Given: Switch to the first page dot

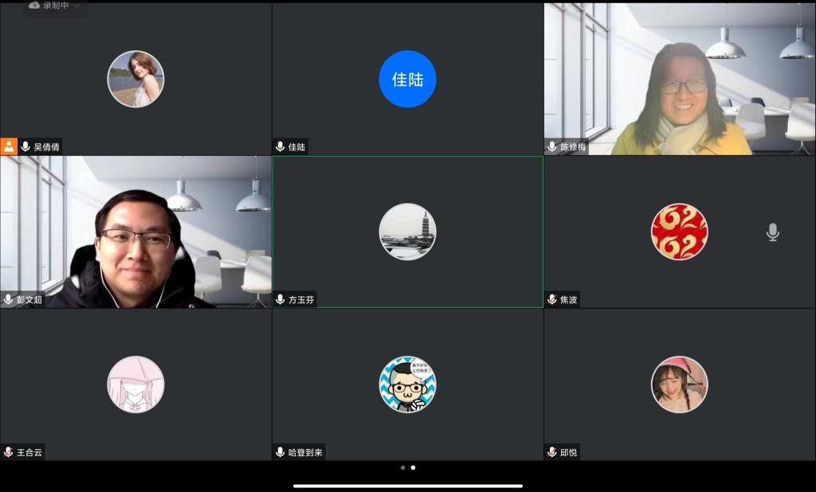Looking at the screenshot, I should [402, 468].
